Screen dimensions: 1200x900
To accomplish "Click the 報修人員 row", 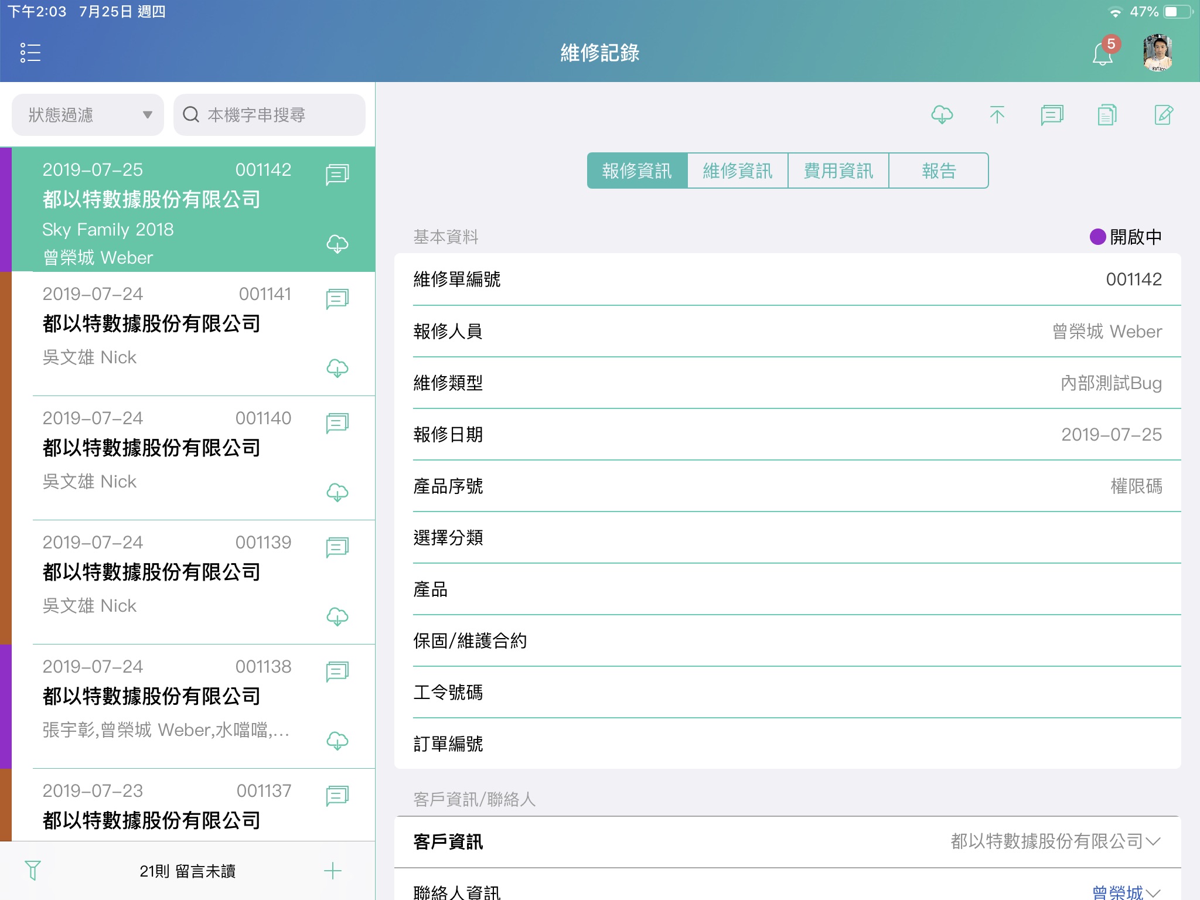I will [787, 331].
